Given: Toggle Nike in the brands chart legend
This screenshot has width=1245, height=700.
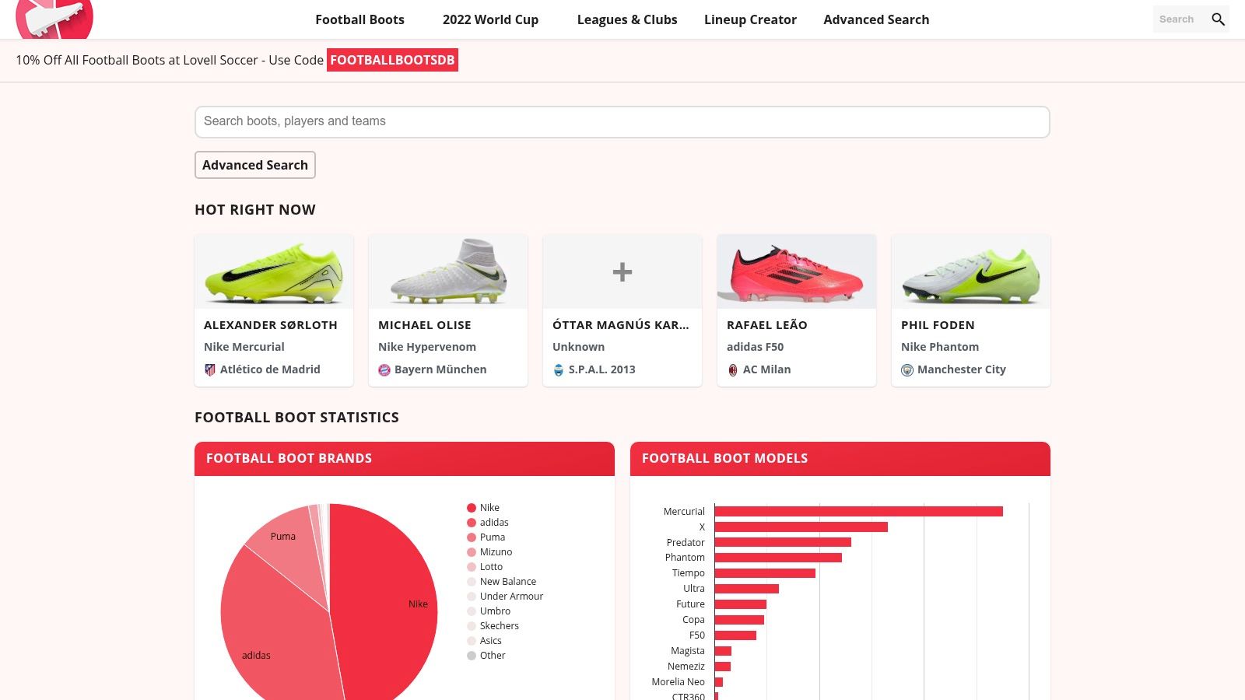Looking at the screenshot, I should click(x=485, y=507).
